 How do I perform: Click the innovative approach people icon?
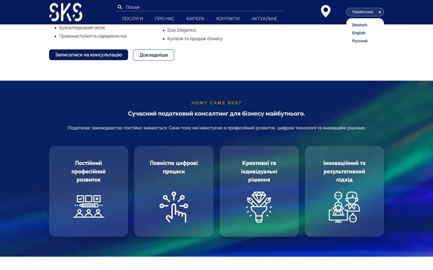click(344, 207)
